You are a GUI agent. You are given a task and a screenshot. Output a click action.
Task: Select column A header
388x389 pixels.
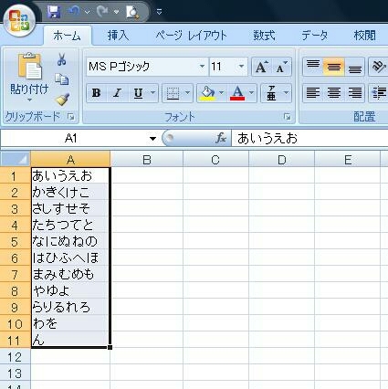(70, 159)
